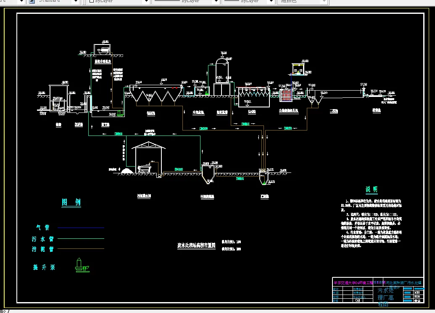This screenshot has height=313, width=435.
Task: Select the 河北某种猪厂污水处理 project name cell
Action: point(404,282)
